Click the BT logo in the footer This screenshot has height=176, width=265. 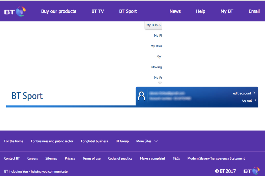(x=251, y=171)
